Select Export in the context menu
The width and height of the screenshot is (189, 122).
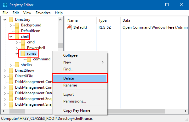(x=80, y=94)
